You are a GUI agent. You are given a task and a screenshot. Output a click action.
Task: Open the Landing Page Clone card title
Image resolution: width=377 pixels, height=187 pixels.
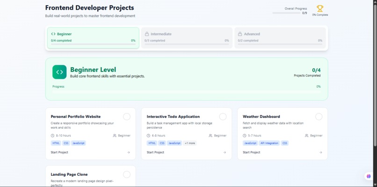(x=69, y=174)
